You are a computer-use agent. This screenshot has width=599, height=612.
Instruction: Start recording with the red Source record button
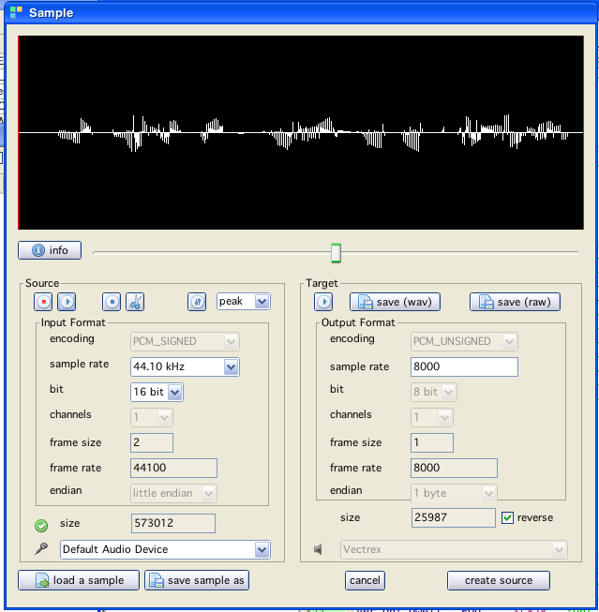43,302
